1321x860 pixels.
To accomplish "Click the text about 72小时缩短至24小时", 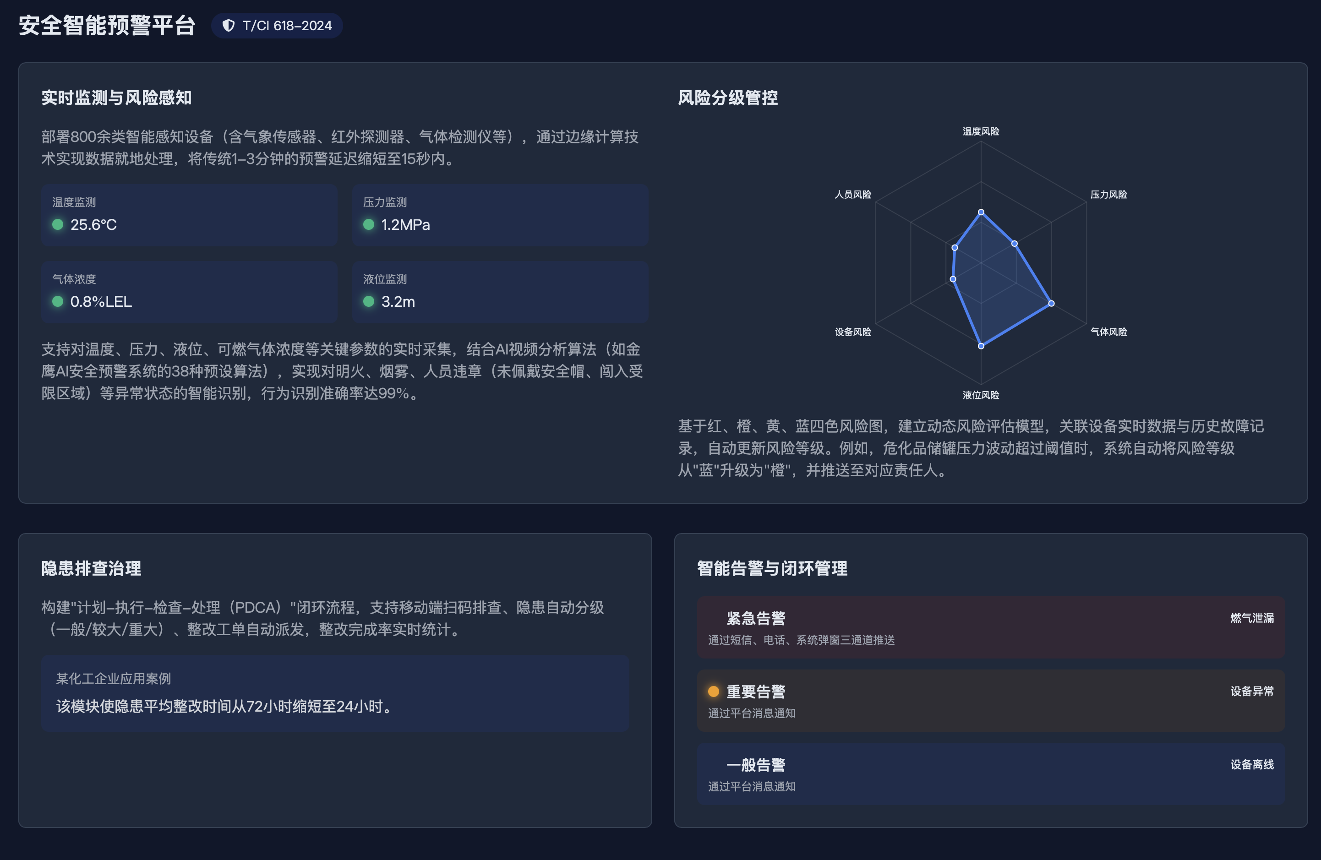I will tap(225, 706).
